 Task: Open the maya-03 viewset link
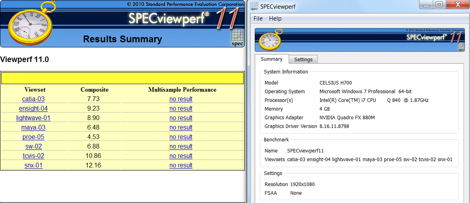click(x=33, y=128)
